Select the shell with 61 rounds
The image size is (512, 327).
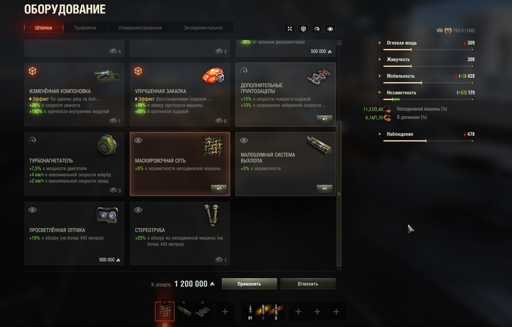[x=250, y=312]
